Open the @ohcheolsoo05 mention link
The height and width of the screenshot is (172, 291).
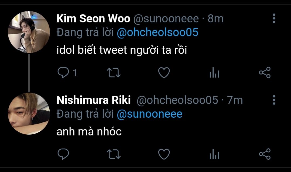point(158,33)
